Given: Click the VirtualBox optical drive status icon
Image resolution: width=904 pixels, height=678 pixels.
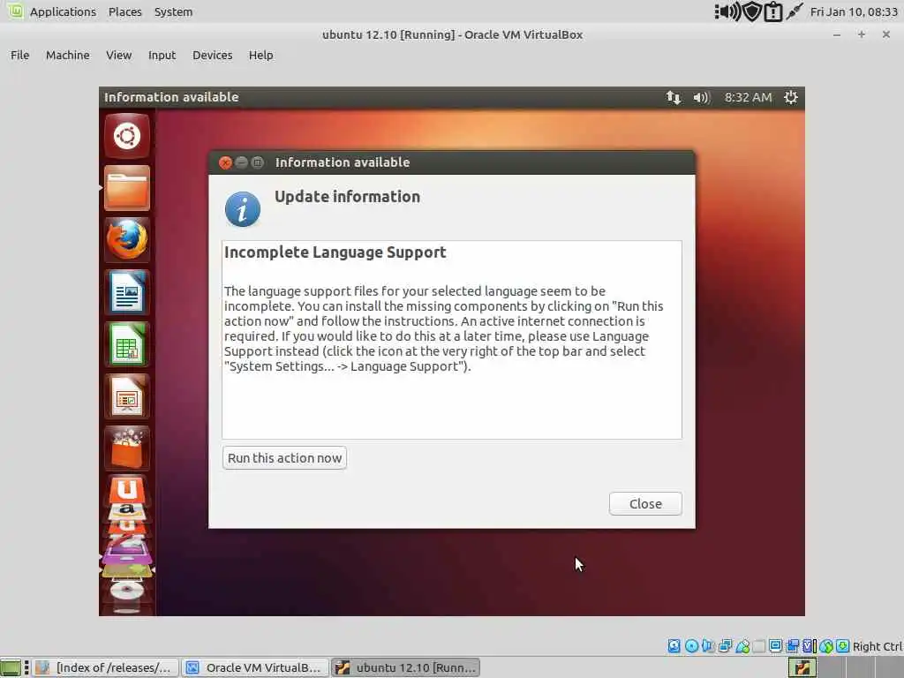Looking at the screenshot, I should [691, 646].
